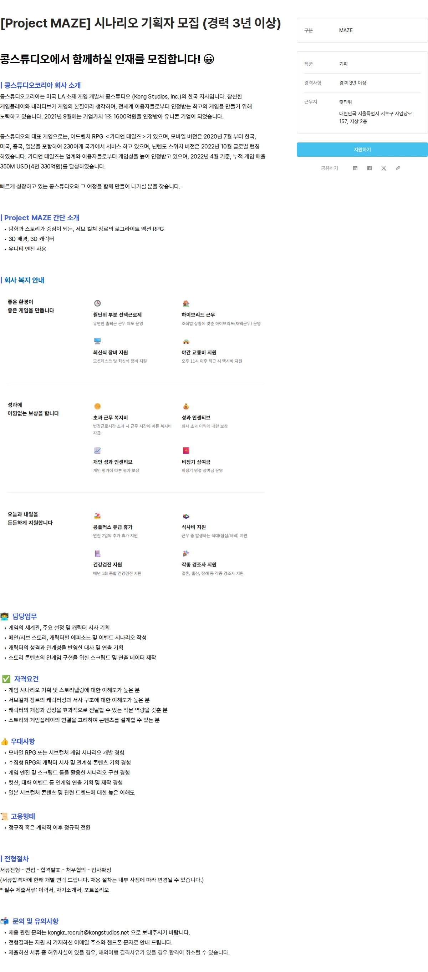428x972 pixels.
Task: Click the red envelope icon above 비정기 상여금
Action: [x=186, y=450]
